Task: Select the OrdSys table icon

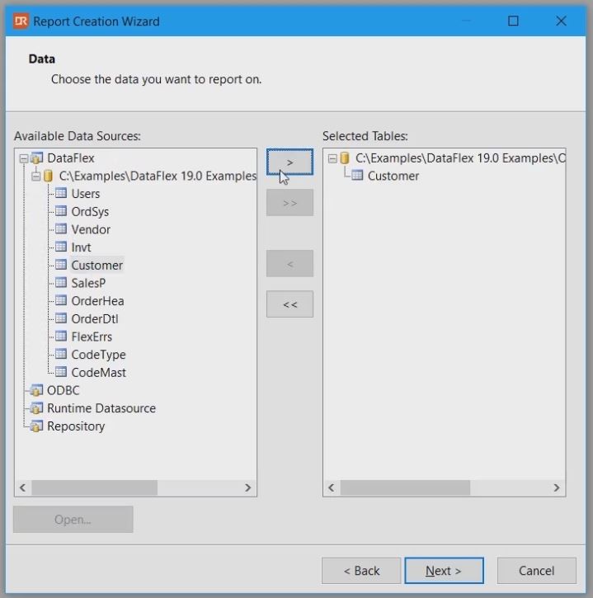Action: point(60,212)
